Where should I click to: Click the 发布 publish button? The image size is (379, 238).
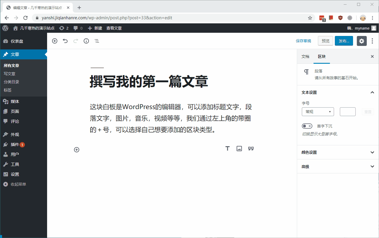(x=344, y=41)
